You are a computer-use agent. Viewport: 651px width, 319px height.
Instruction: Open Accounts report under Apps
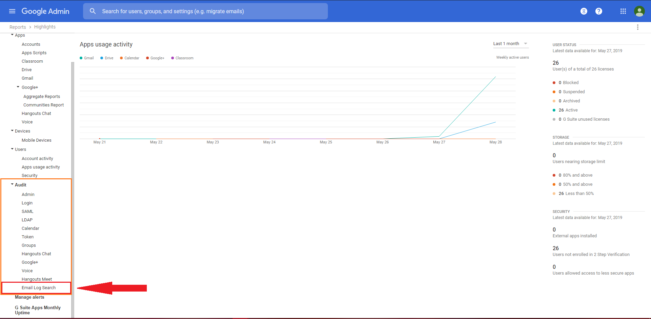pos(31,44)
